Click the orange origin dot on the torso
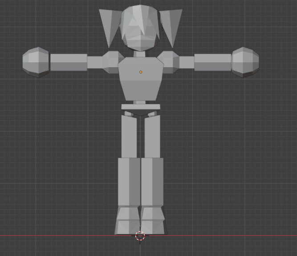The height and width of the screenshot is (256, 297). pos(141,72)
